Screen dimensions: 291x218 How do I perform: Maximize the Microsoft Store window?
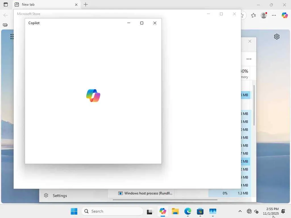pos(221,14)
